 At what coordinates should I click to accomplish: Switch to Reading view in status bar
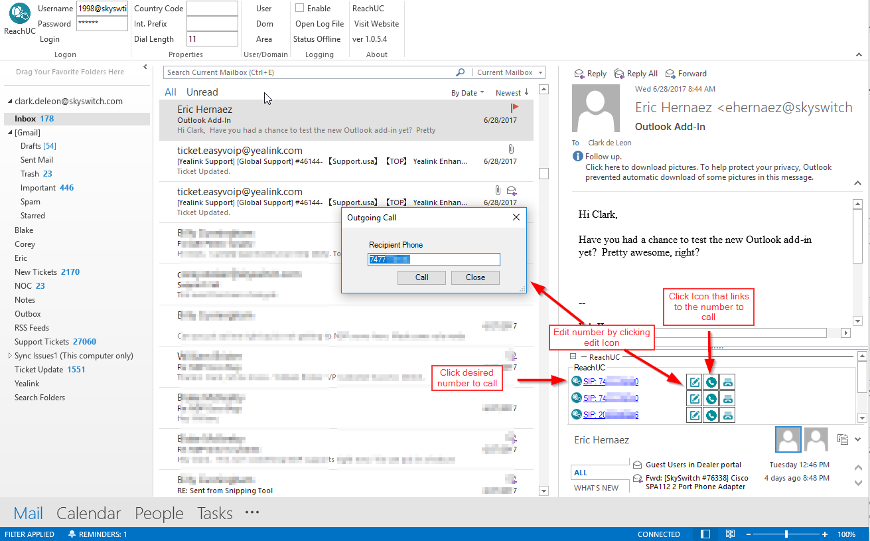(729, 534)
